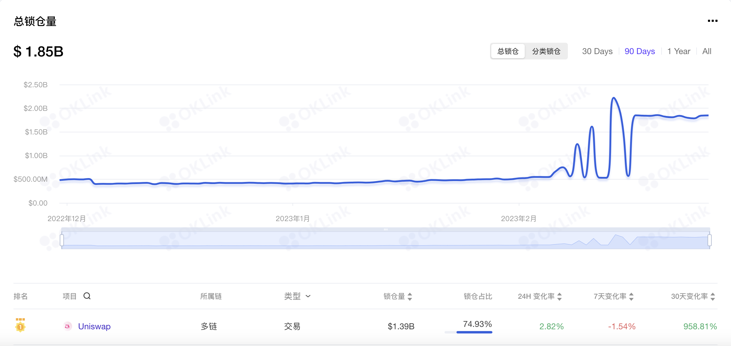Image resolution: width=731 pixels, height=346 pixels.
Task: Click the -1.54% 7-day change value
Action: click(x=622, y=326)
